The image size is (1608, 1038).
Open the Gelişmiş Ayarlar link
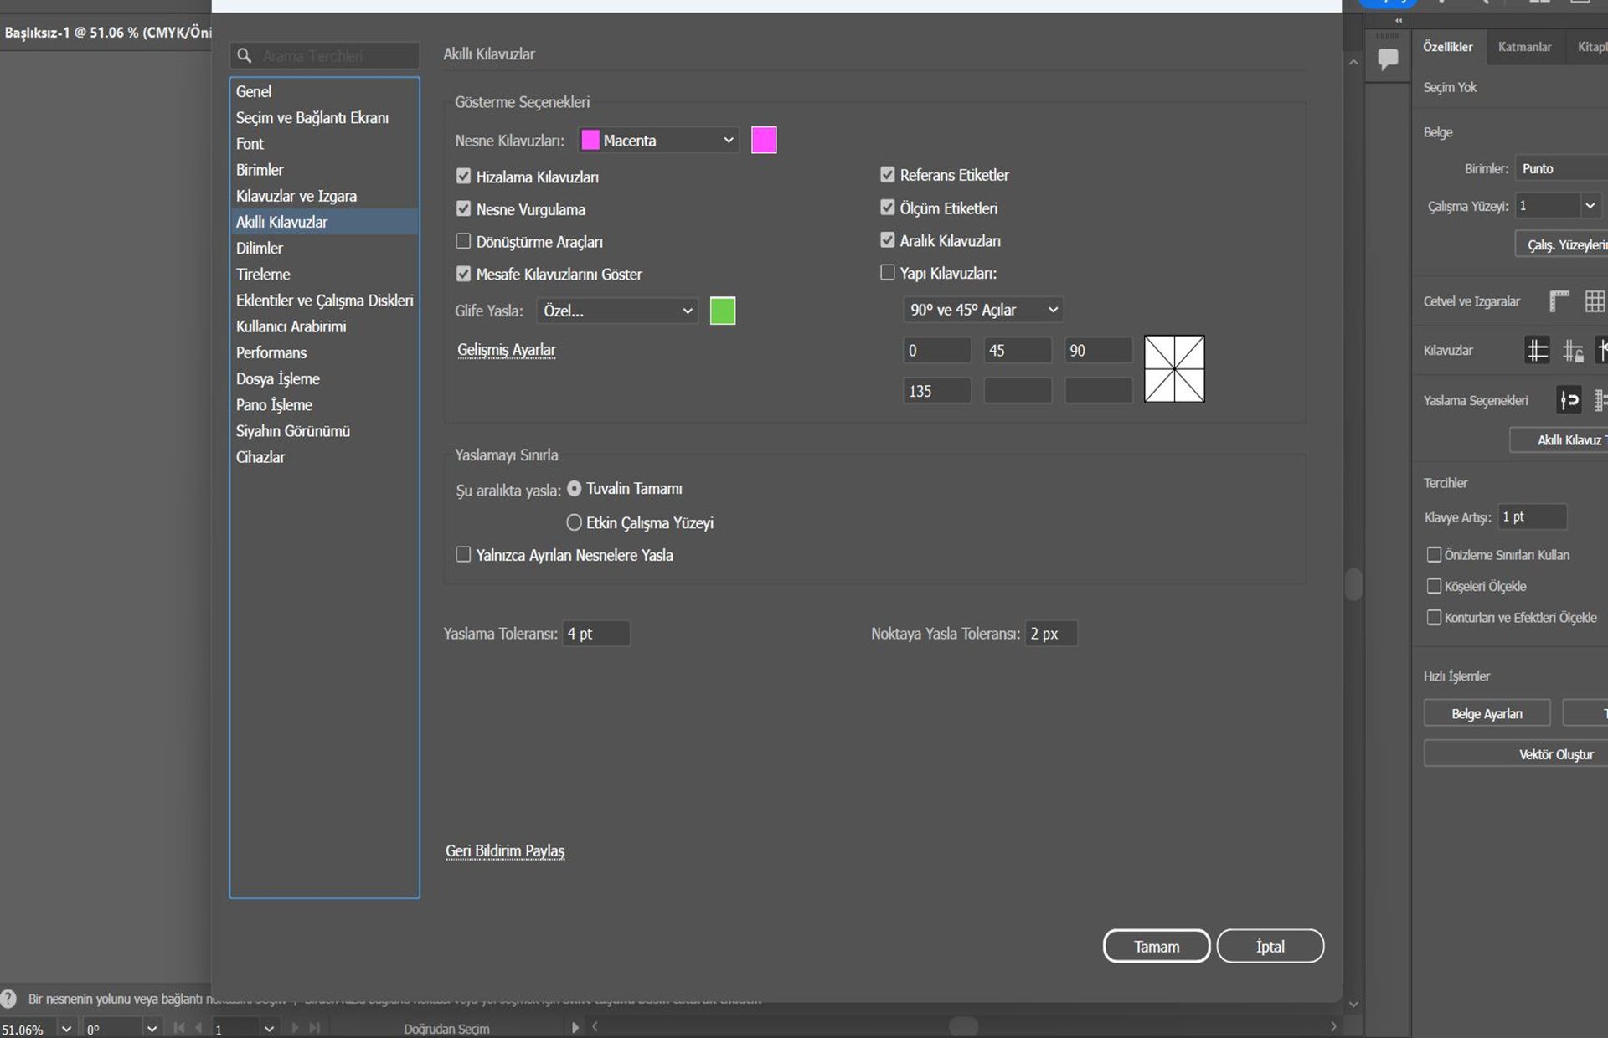tap(507, 350)
